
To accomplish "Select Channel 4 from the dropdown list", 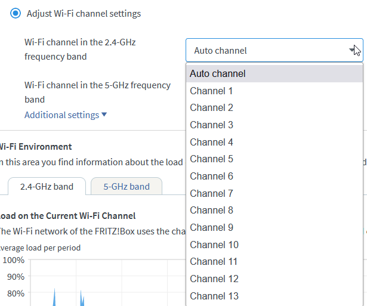I will (x=275, y=142).
